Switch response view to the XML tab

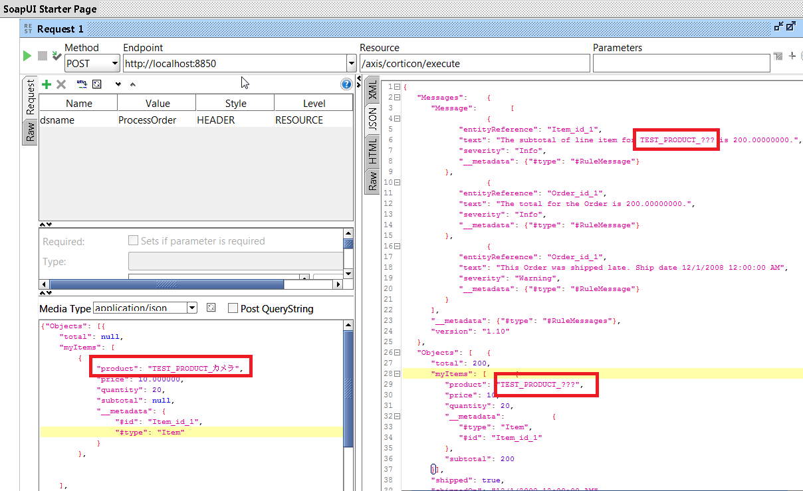coord(372,93)
